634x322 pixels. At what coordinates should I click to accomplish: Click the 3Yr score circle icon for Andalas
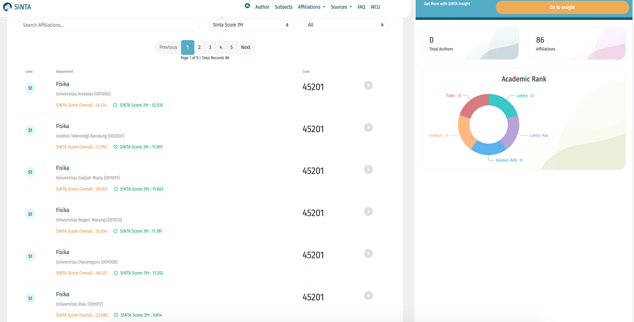tap(115, 105)
